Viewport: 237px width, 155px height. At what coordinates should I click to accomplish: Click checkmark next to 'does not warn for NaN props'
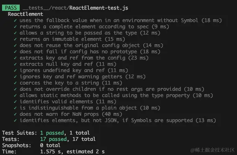coord(15,114)
